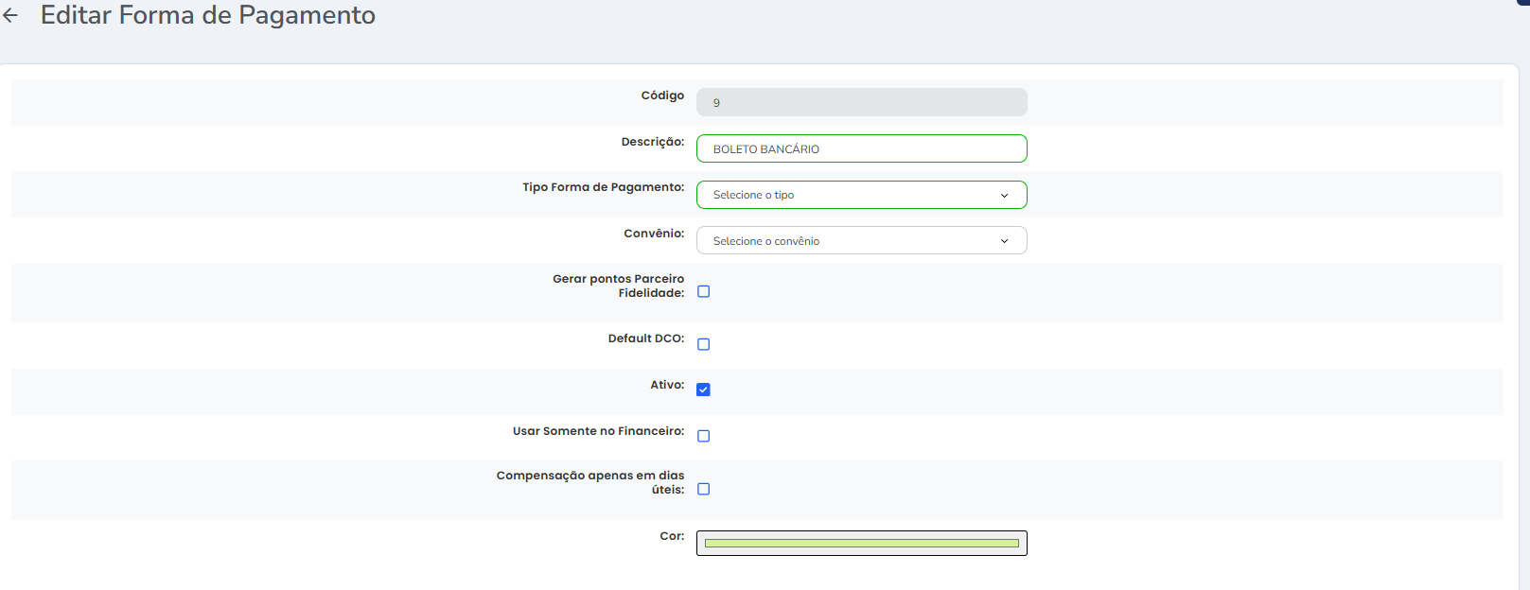Click the 'Descrição:' field label
The height and width of the screenshot is (590, 1530).
tap(652, 142)
